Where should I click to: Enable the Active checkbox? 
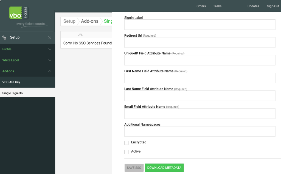coord(126,152)
